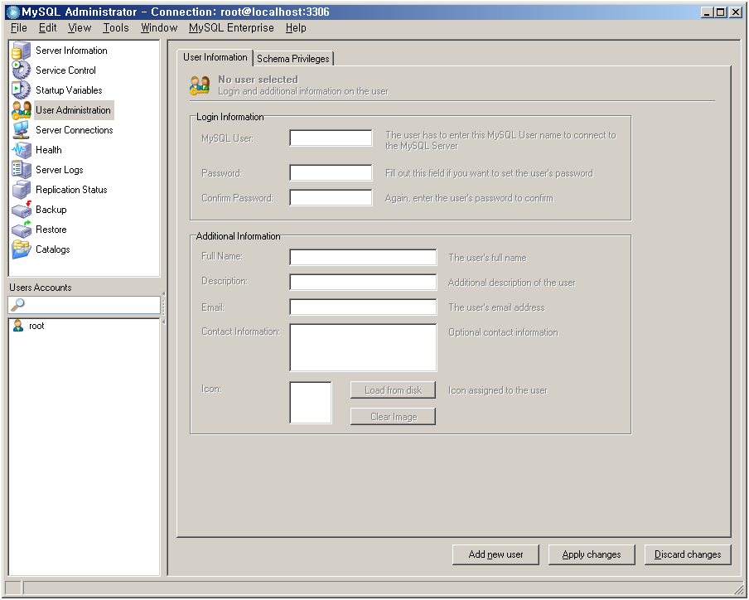The width and height of the screenshot is (749, 600).
Task: Focus the Confirm Password field
Action: [x=331, y=198]
